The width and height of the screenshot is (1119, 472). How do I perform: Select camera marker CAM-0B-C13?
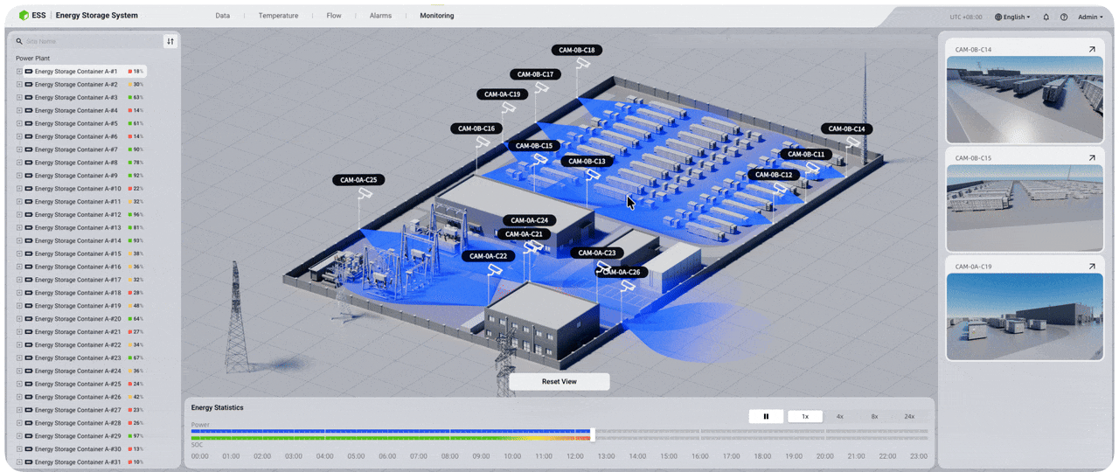tap(587, 161)
